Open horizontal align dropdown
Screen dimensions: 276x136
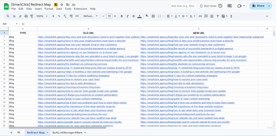point(170,16)
